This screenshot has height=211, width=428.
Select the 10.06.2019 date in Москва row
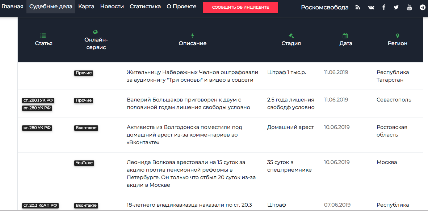(337, 162)
